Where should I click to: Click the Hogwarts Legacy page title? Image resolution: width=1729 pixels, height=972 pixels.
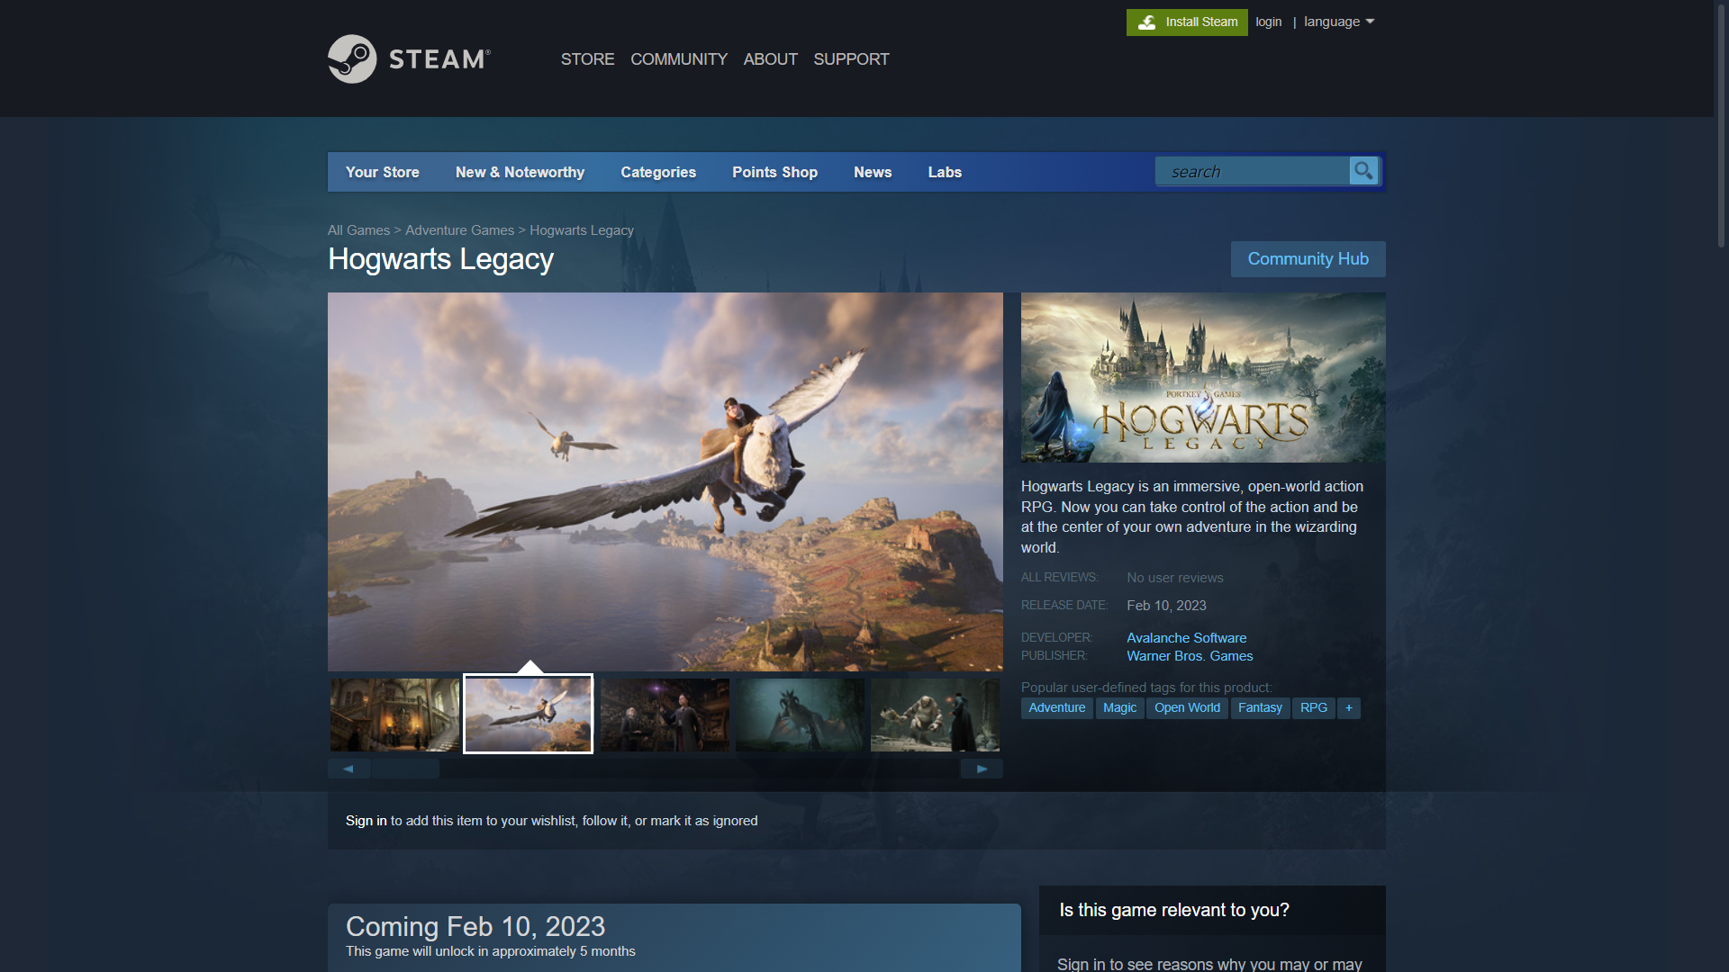[440, 259]
